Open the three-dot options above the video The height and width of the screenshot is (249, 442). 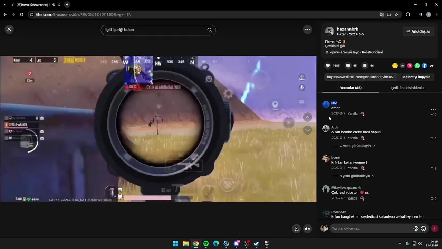point(307,29)
